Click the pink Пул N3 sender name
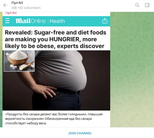The image size is (154, 138). [11, 13]
